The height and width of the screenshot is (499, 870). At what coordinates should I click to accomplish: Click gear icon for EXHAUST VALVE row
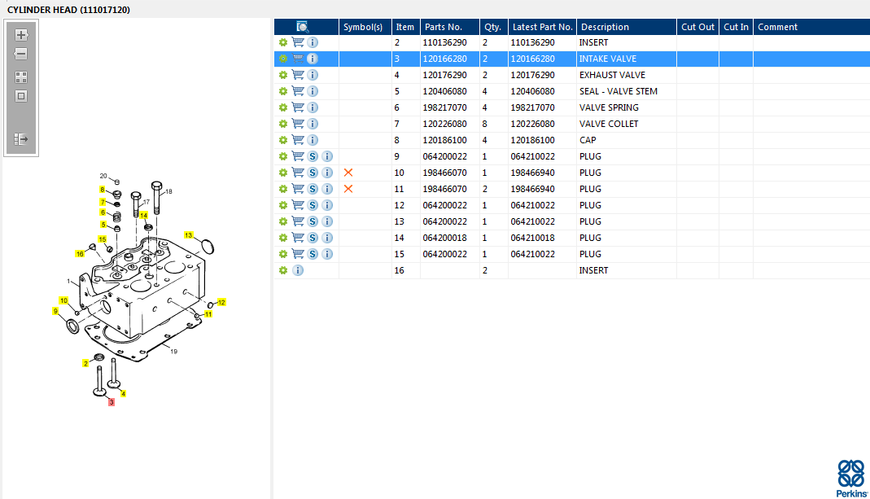(x=283, y=75)
